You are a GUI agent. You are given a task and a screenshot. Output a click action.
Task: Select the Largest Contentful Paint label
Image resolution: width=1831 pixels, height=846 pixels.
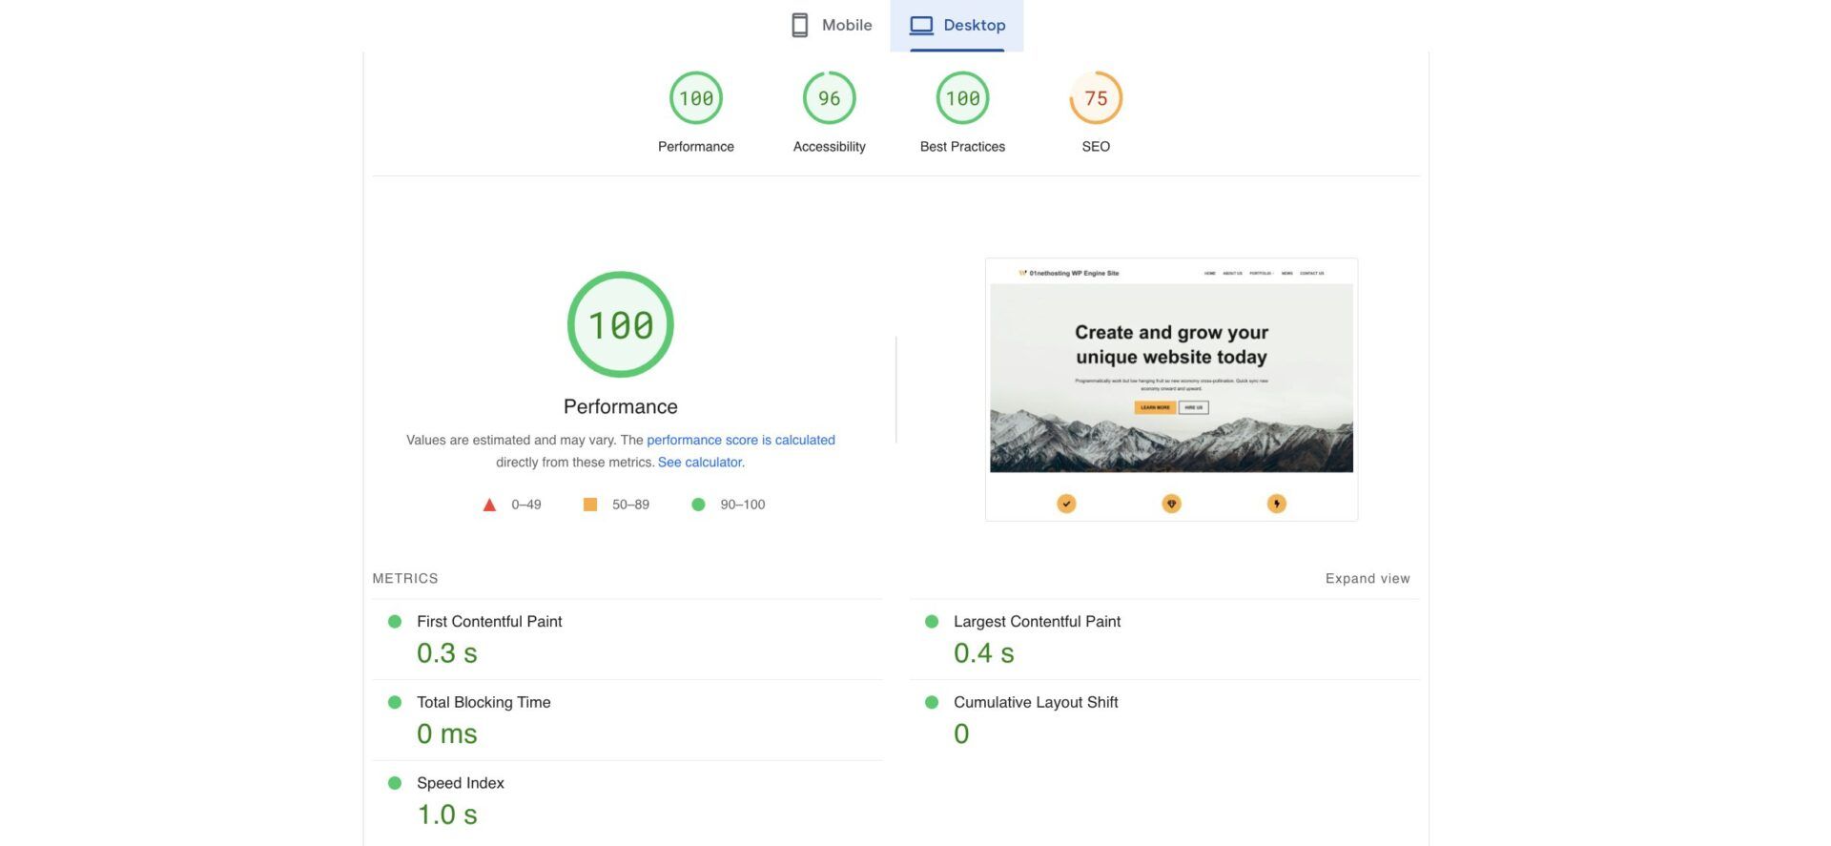pos(1037,622)
